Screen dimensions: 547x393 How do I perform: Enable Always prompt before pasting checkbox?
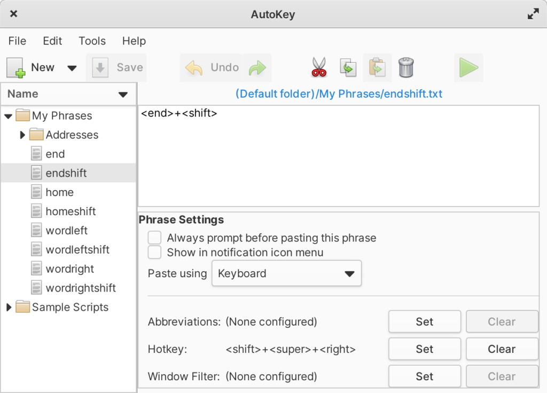coord(154,238)
